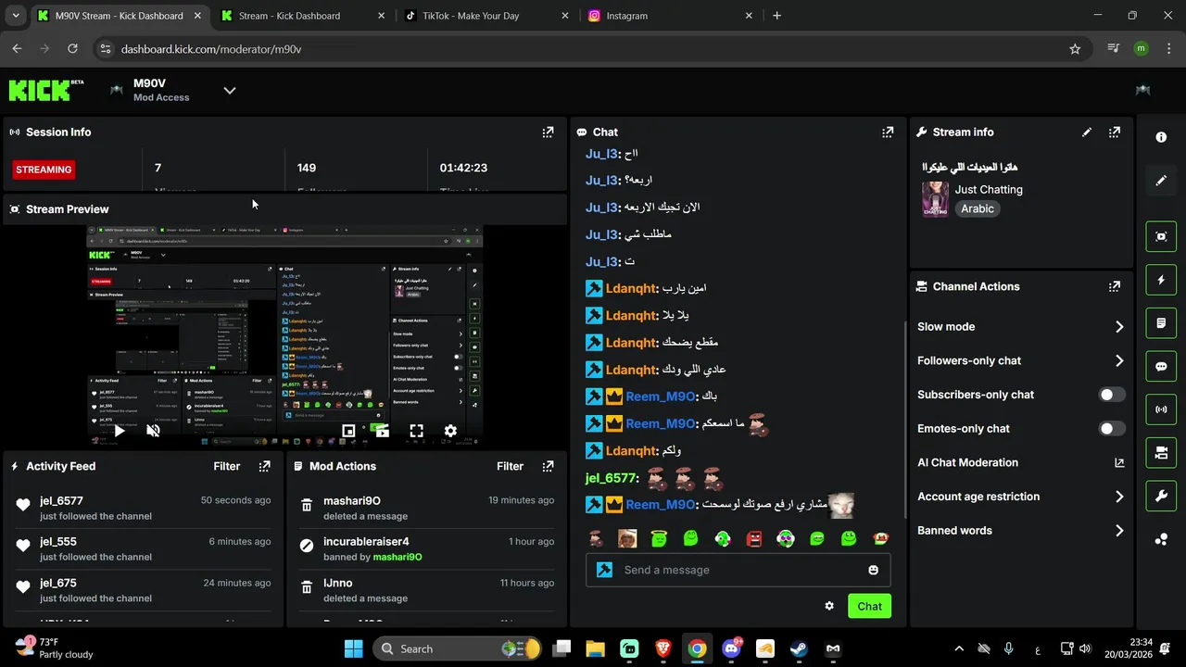Pop out the Stream info panel
This screenshot has height=667, width=1186.
[x=1115, y=132]
